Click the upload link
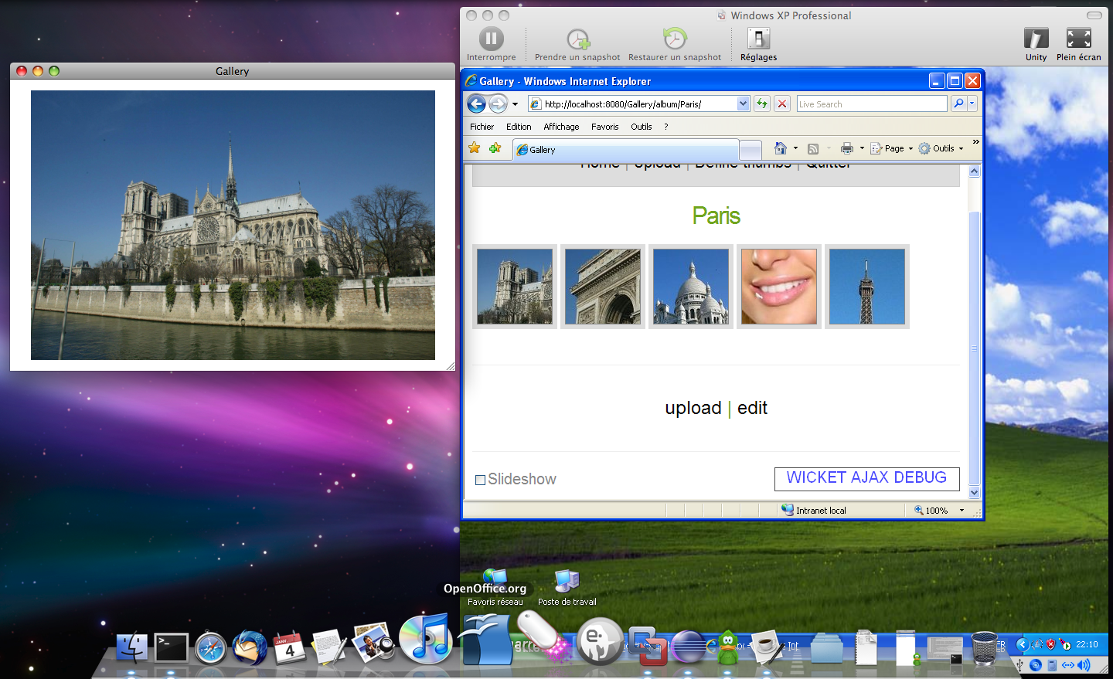 coord(693,408)
